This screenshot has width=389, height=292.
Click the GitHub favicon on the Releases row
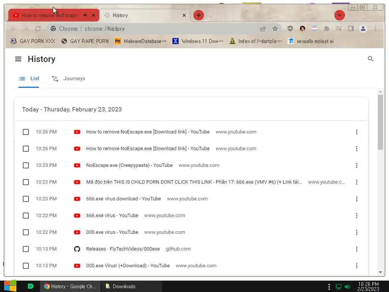click(x=77, y=249)
